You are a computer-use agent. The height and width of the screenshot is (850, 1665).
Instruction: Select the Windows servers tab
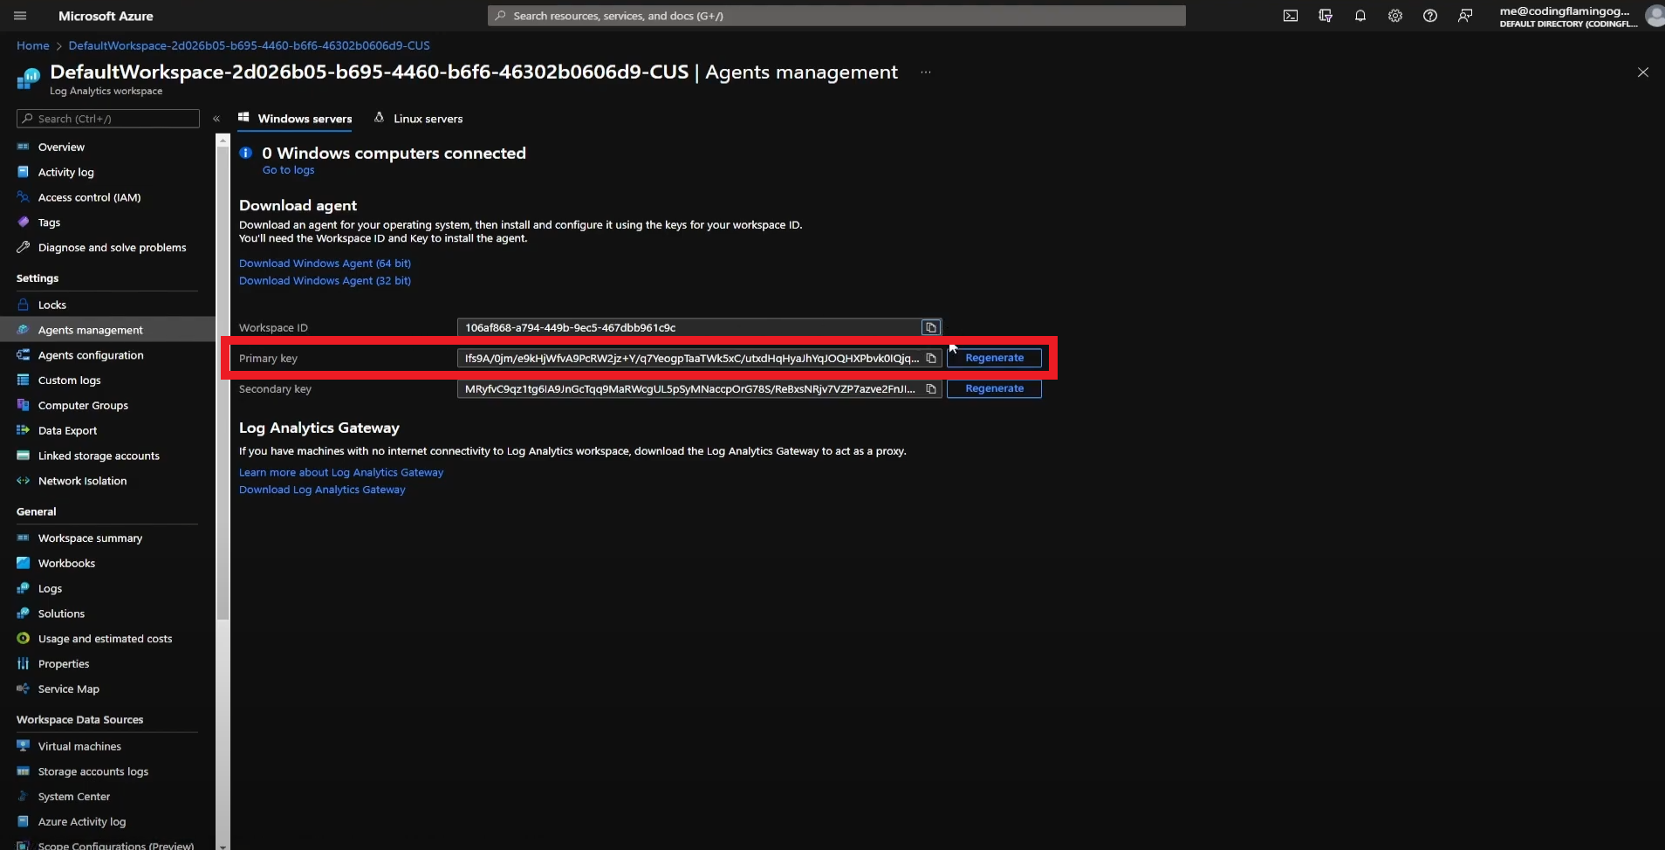pos(295,119)
